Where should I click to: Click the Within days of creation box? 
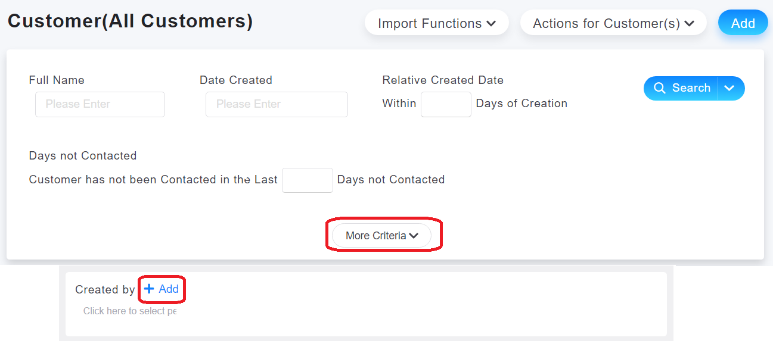pyautogui.click(x=446, y=104)
